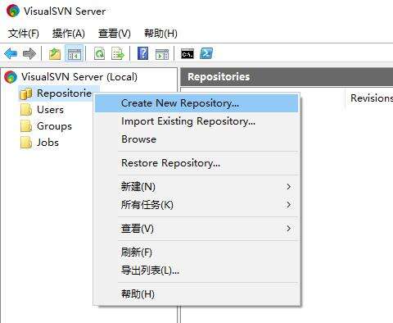
Task: Click the Up one level folder icon
Action: (55, 53)
